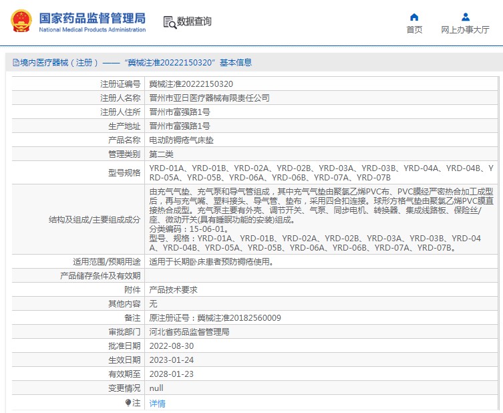Open the 数据查询 text label
503x413 pixels.
[194, 22]
